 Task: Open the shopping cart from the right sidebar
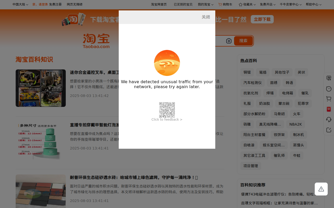[329, 99]
